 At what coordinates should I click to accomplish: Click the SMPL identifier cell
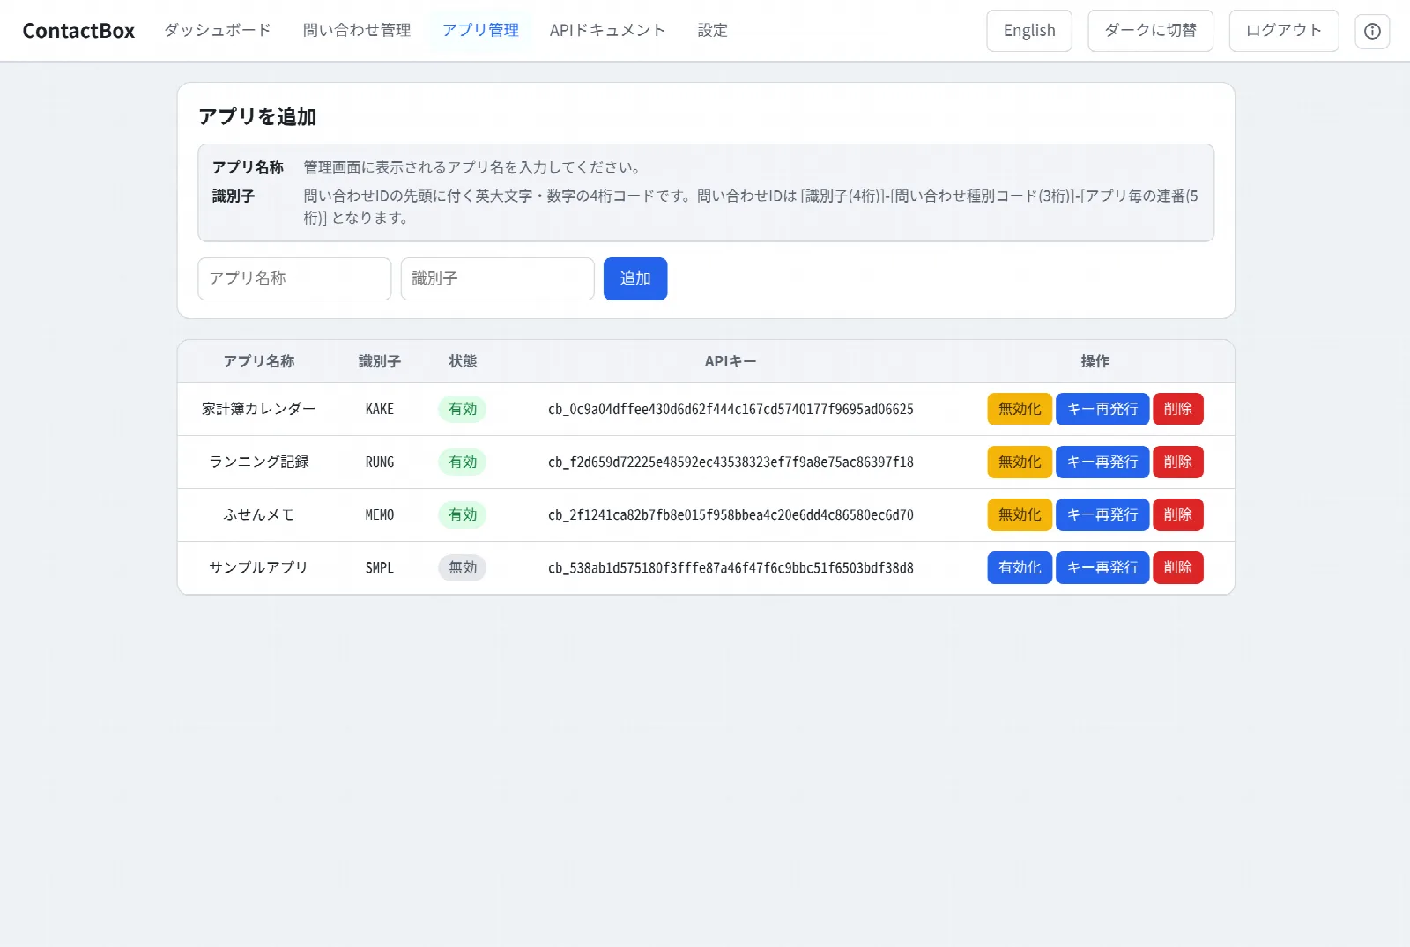pos(380,567)
